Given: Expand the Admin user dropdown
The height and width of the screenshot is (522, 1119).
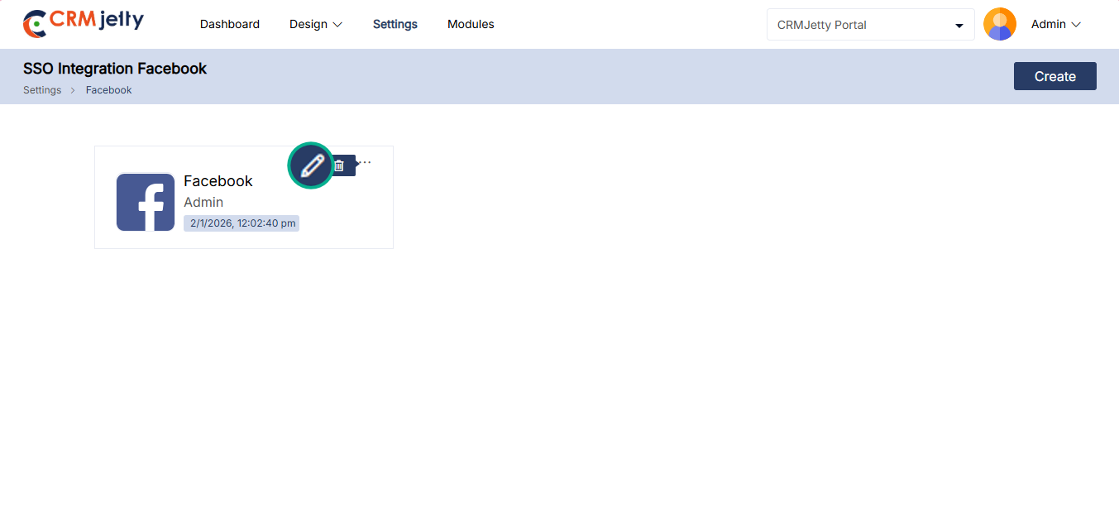Looking at the screenshot, I should click(x=1056, y=25).
